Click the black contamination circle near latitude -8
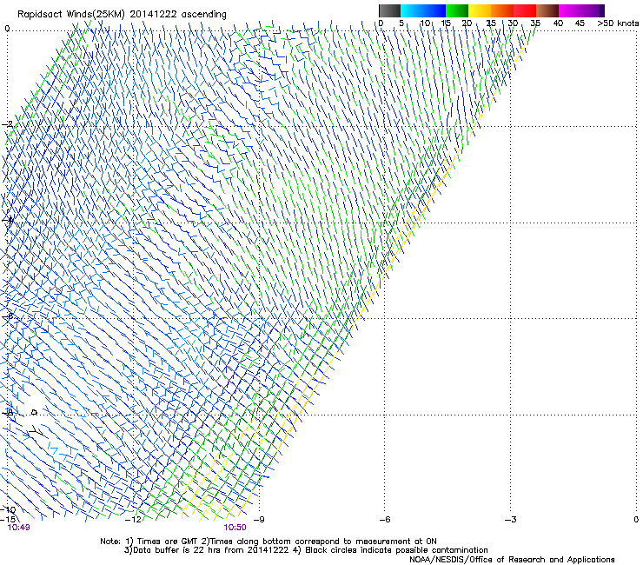Viewport: 643px width, 565px height. (x=35, y=412)
